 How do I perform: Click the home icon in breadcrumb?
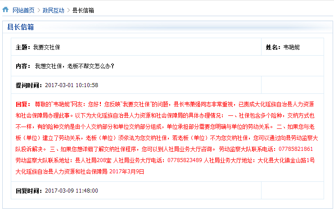click(6, 9)
